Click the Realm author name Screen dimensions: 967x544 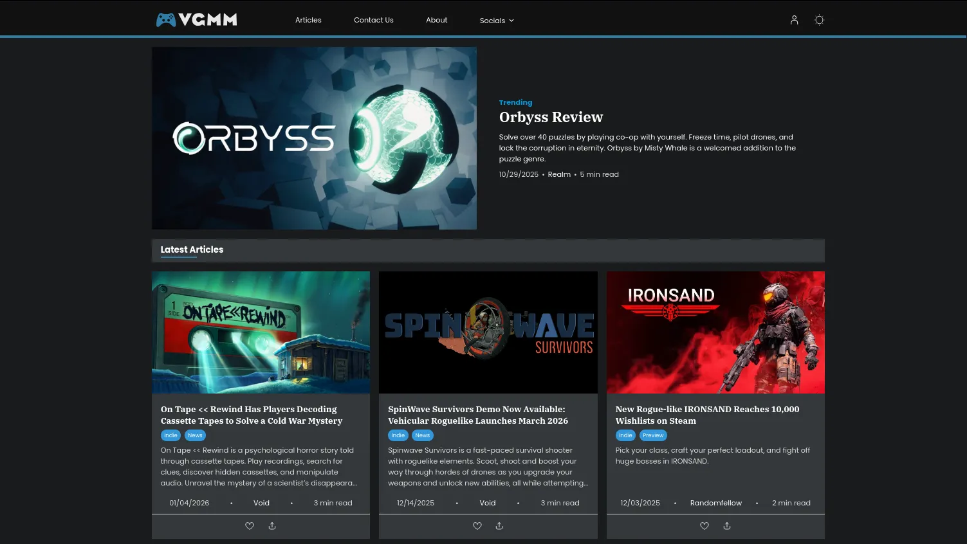pos(559,174)
